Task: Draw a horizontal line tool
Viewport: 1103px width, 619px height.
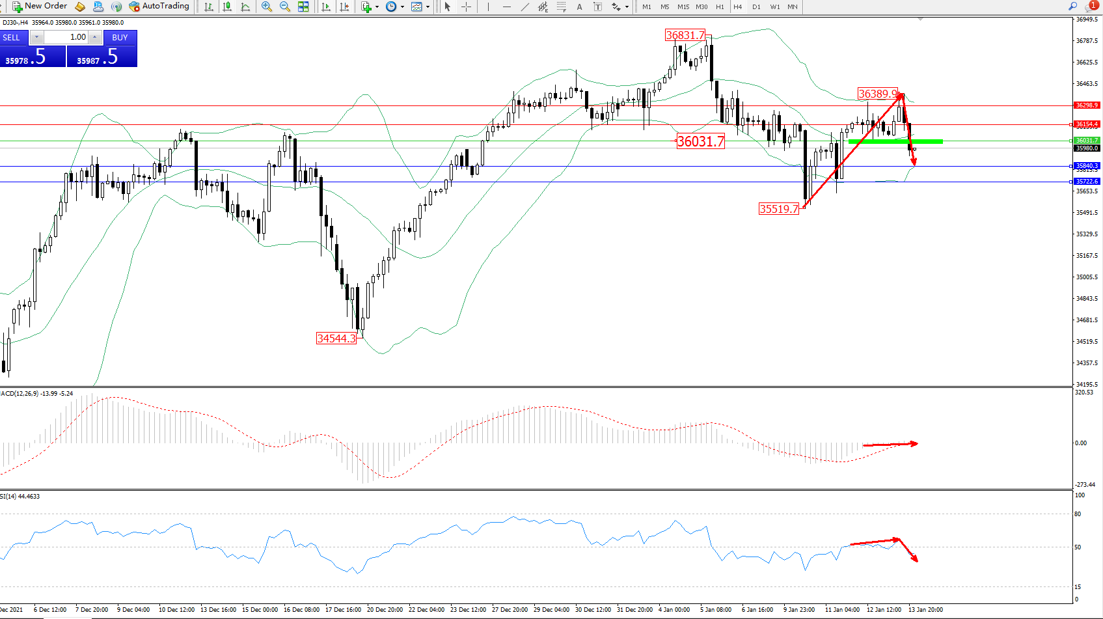Action: pyautogui.click(x=506, y=7)
